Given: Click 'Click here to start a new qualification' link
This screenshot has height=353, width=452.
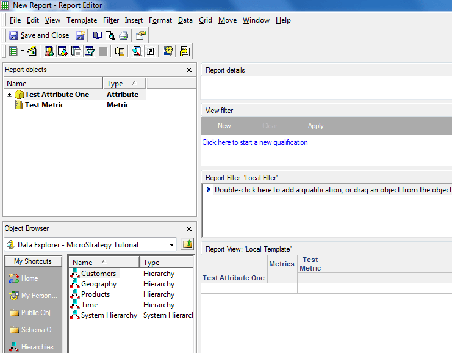Looking at the screenshot, I should [x=255, y=142].
